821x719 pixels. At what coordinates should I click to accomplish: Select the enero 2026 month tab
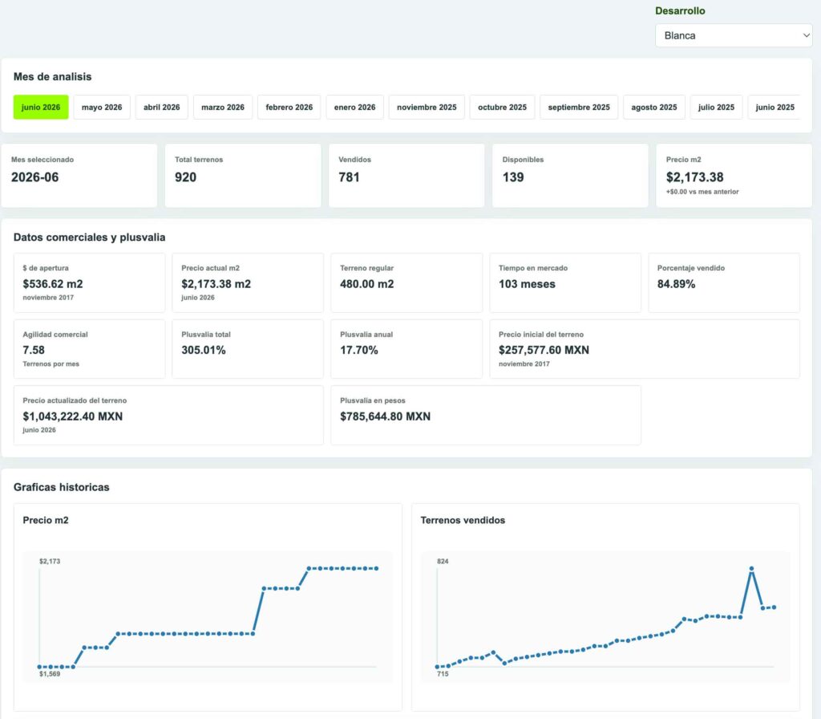(354, 107)
